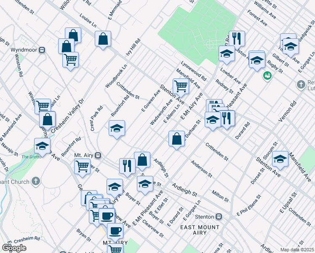Viewport: 315px width, 253px height.
Task: Select the school marker above Boyer St
Action: (x=145, y=186)
